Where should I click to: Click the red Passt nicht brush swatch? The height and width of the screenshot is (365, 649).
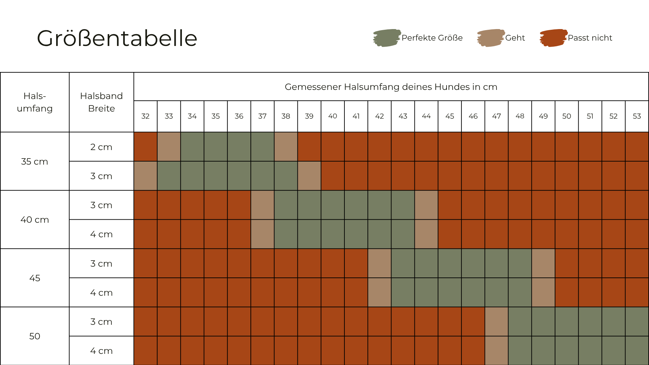pyautogui.click(x=553, y=38)
